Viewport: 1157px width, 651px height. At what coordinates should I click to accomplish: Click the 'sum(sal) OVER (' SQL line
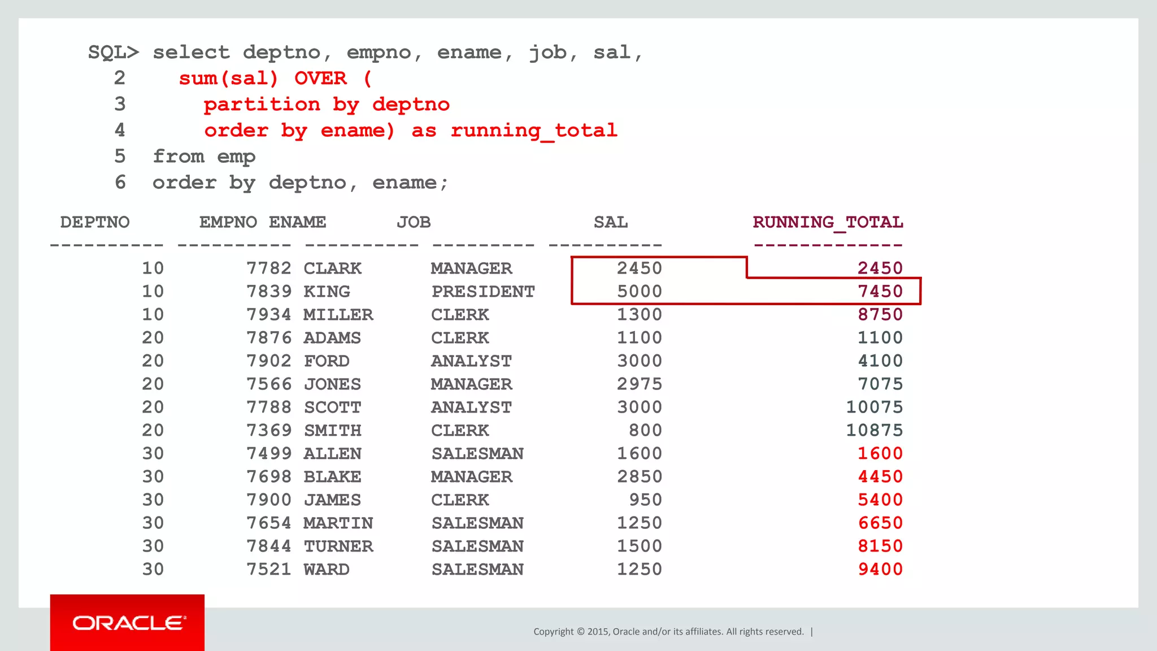point(276,79)
